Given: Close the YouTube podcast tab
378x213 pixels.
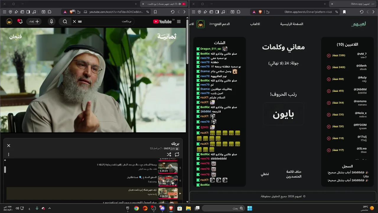Looking at the screenshot, I should click(143, 4).
